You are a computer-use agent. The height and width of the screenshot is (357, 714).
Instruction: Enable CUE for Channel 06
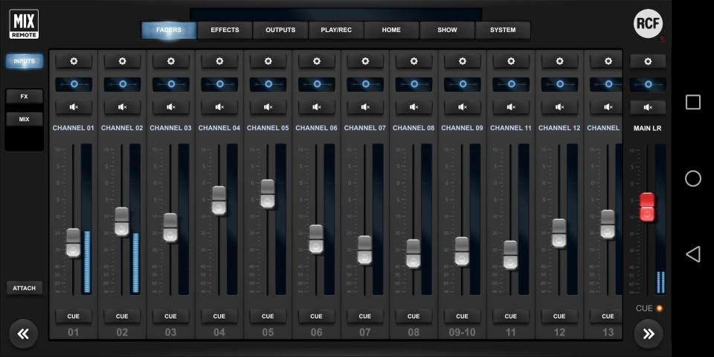(316, 316)
